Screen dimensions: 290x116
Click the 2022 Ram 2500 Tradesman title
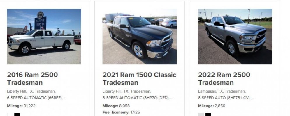pyautogui.click(x=224, y=79)
